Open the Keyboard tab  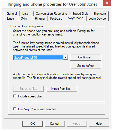(x=56, y=19)
